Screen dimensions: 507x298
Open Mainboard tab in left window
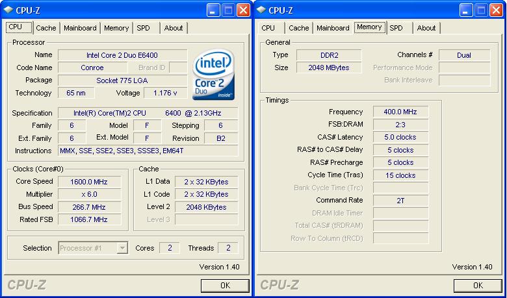[80, 28]
